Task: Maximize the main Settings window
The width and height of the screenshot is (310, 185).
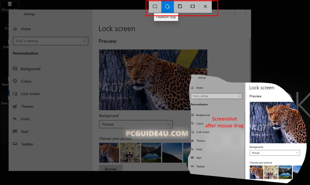Action: [x=235, y=13]
